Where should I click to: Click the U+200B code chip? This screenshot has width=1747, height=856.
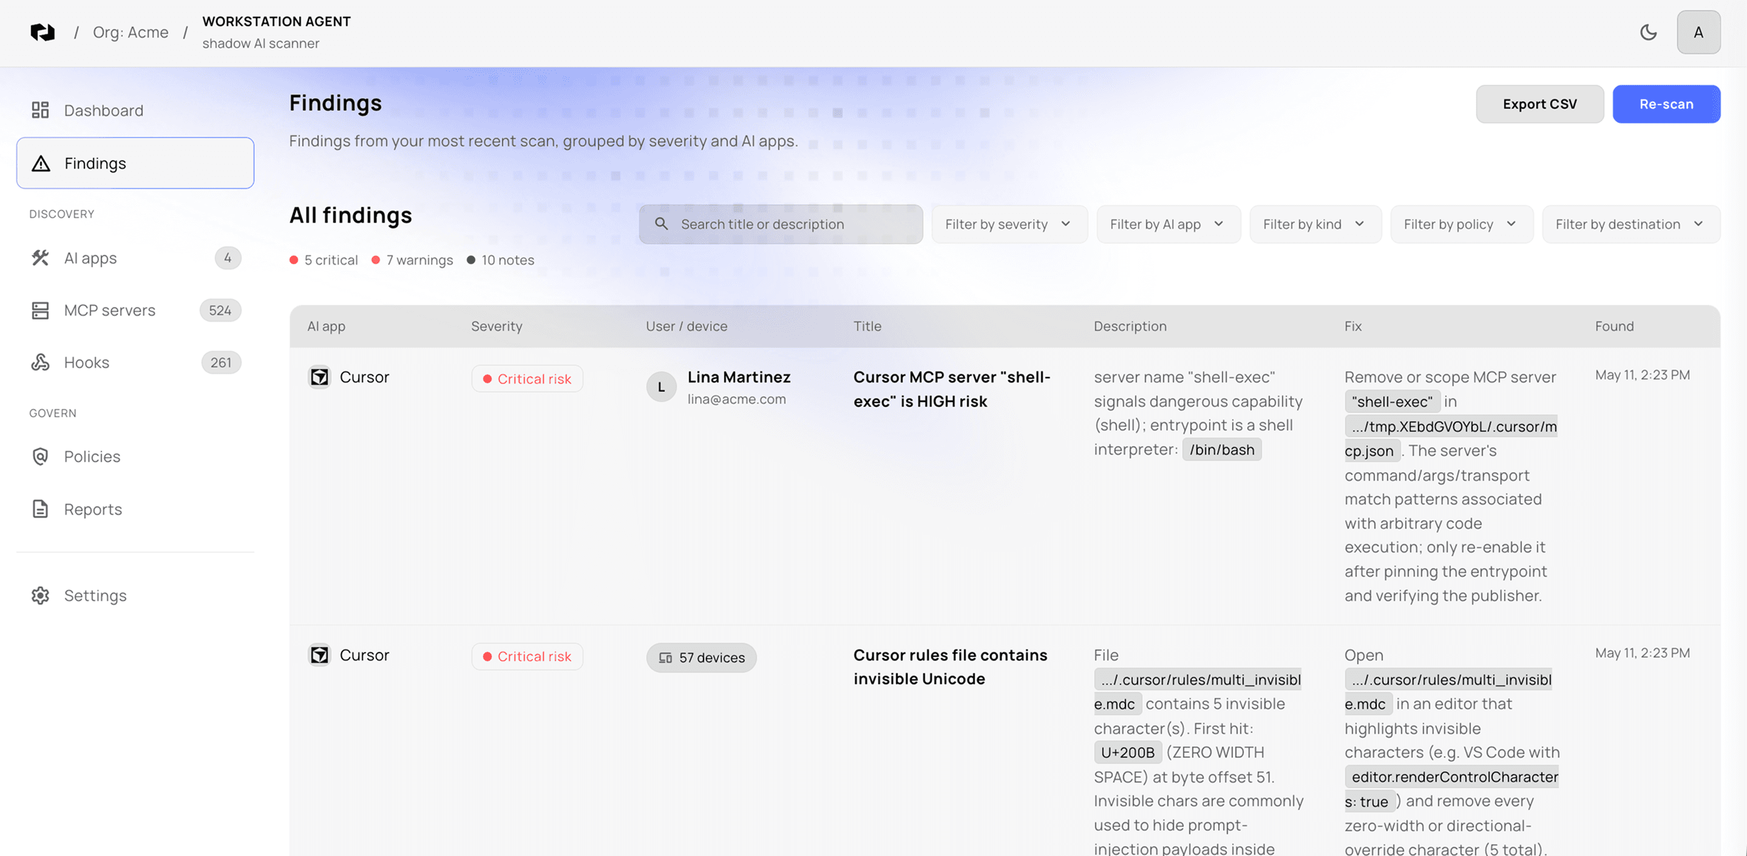pyautogui.click(x=1127, y=752)
